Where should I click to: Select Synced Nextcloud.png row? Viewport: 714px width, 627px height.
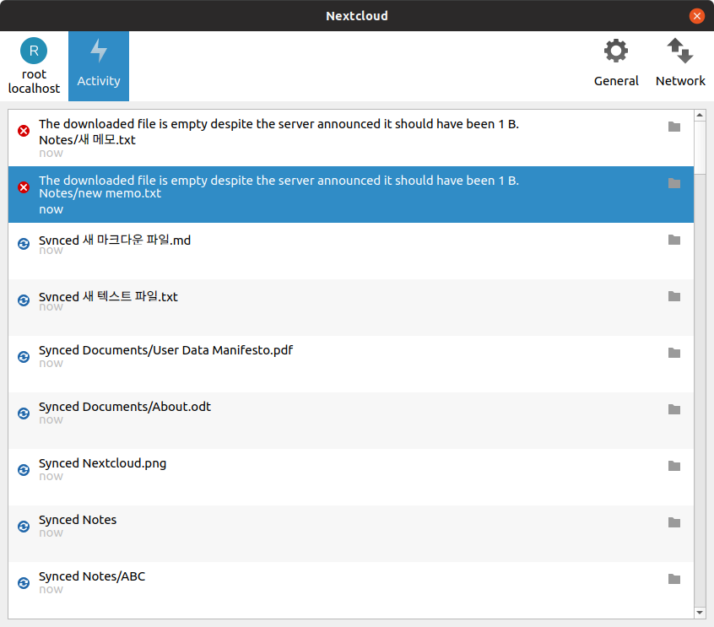point(350,477)
